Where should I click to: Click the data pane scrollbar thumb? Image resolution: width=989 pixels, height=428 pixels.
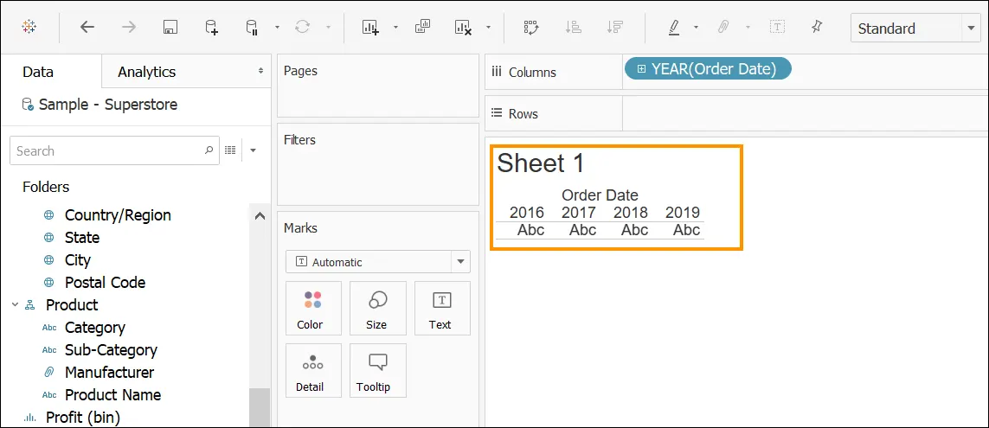click(x=260, y=408)
